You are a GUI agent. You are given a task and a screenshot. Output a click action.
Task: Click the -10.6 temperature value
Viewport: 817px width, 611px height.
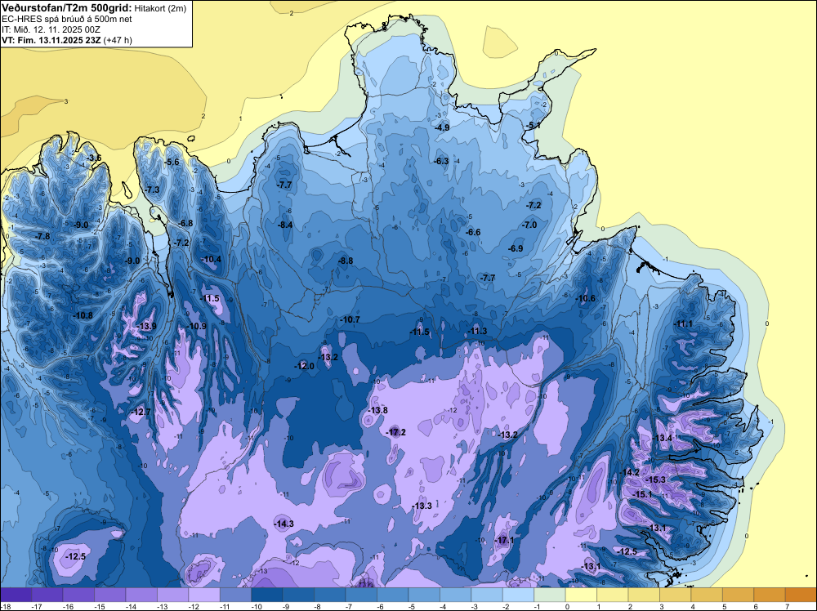pyautogui.click(x=585, y=298)
